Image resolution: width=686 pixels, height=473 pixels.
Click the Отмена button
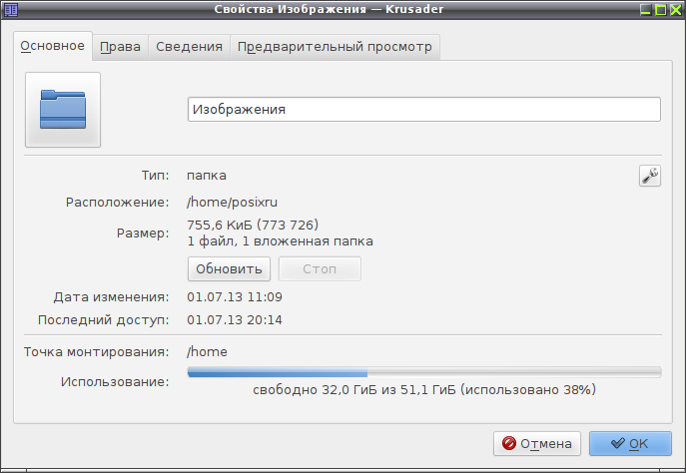[x=537, y=444]
